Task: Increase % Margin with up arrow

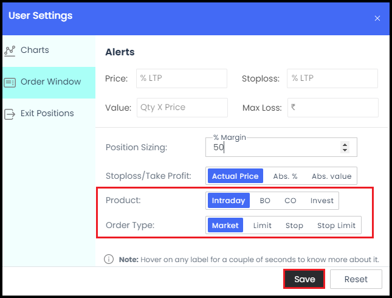Action: tap(345, 145)
